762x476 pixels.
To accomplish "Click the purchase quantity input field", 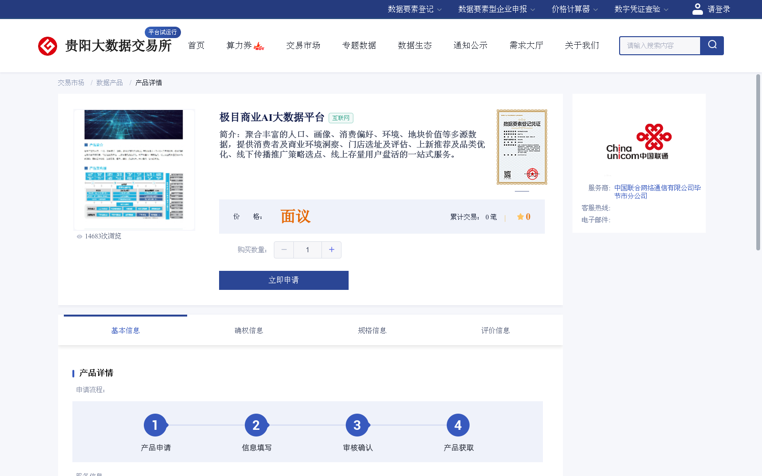I will (308, 250).
